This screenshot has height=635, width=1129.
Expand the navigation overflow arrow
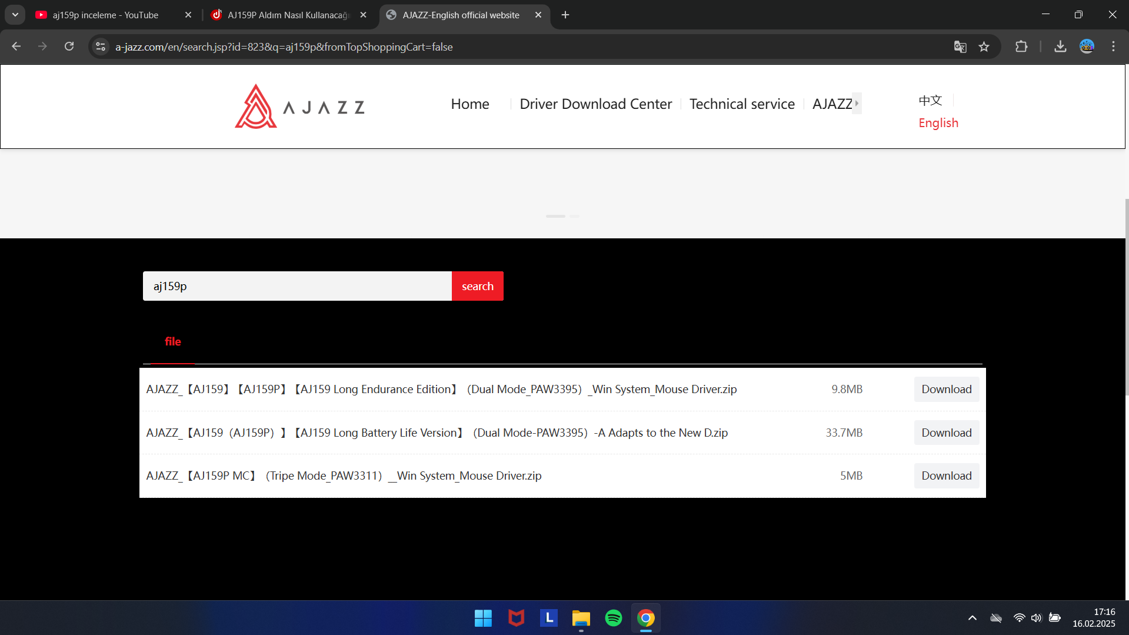(857, 104)
